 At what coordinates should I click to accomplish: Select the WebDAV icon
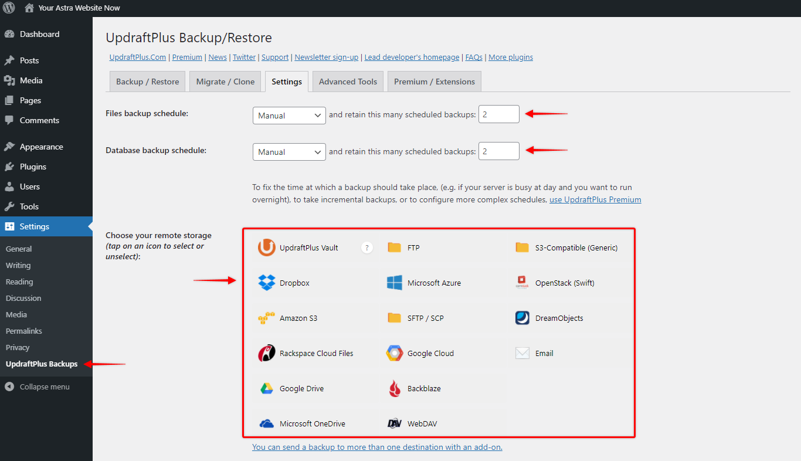[394, 423]
